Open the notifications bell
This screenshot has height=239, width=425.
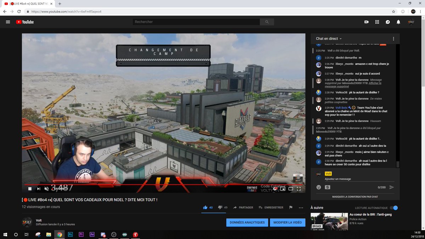tap(398, 22)
